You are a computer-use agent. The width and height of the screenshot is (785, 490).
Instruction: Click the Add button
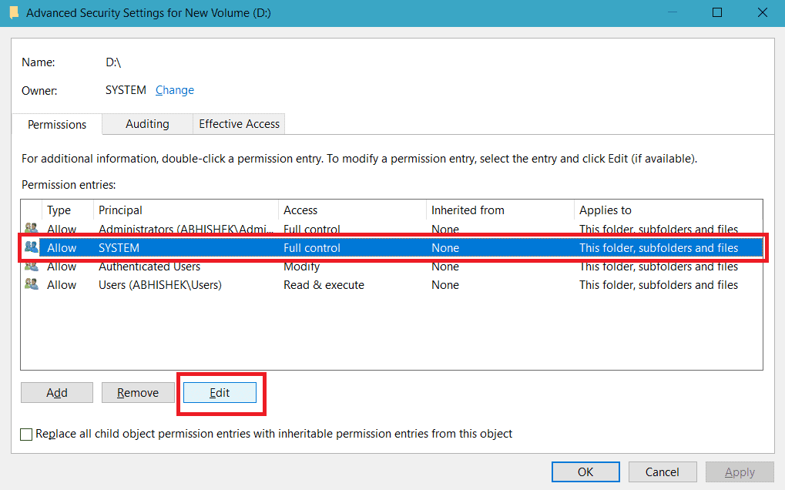tap(57, 393)
